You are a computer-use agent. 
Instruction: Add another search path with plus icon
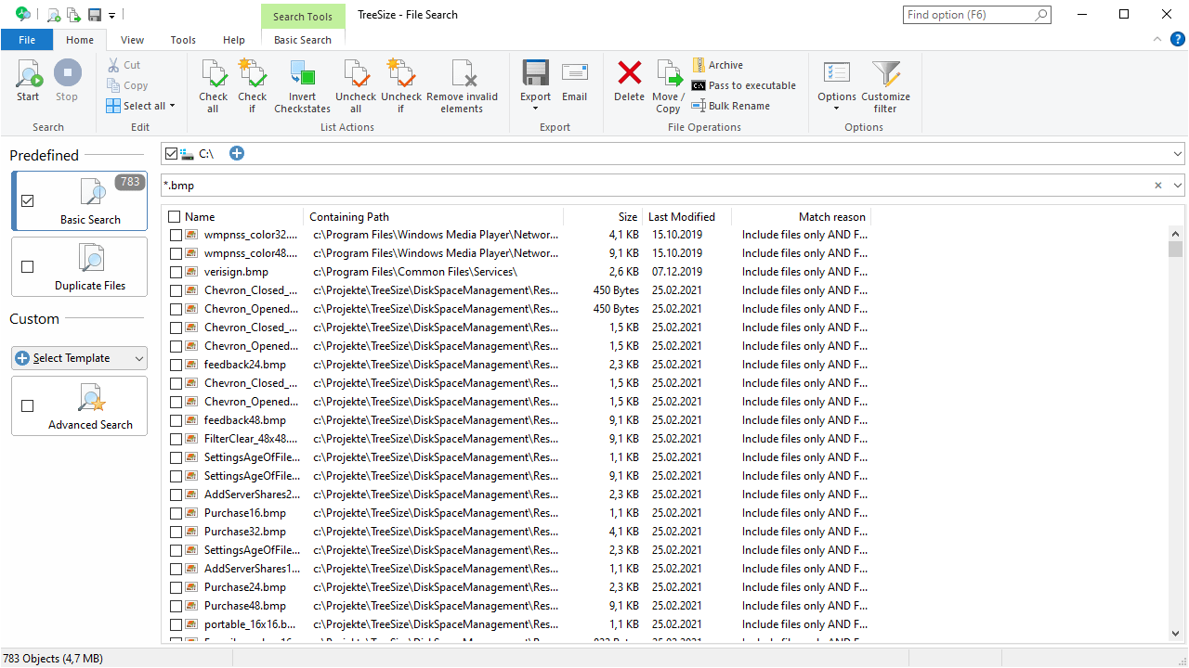(x=237, y=153)
